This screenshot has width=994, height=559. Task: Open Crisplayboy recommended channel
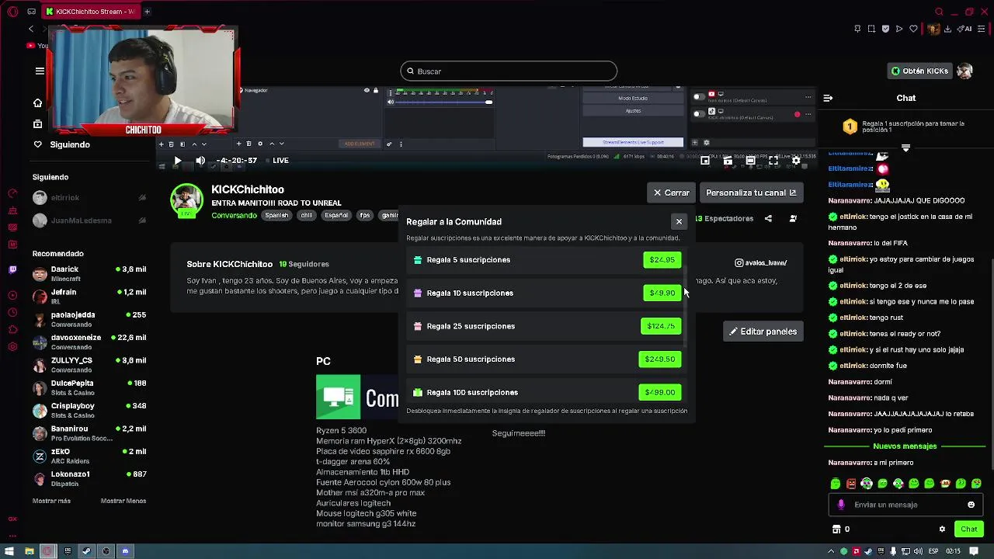pos(89,410)
